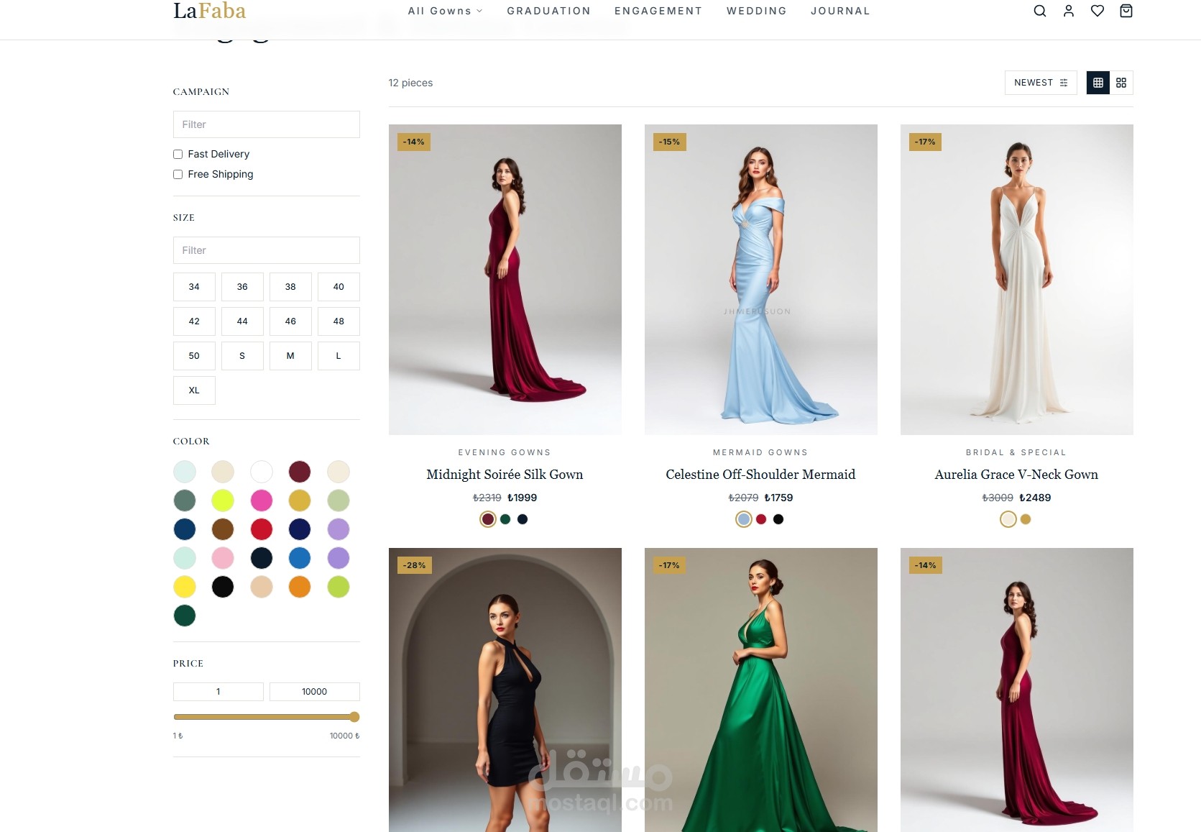The image size is (1201, 832).
Task: Filter by the orange color swatch
Action: coord(300,587)
